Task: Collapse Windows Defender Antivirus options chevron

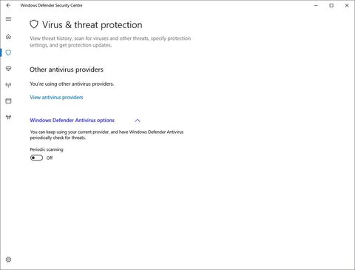Action: [138, 121]
